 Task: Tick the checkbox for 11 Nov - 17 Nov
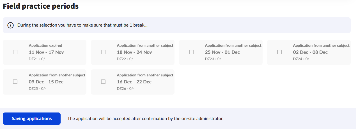15,52
